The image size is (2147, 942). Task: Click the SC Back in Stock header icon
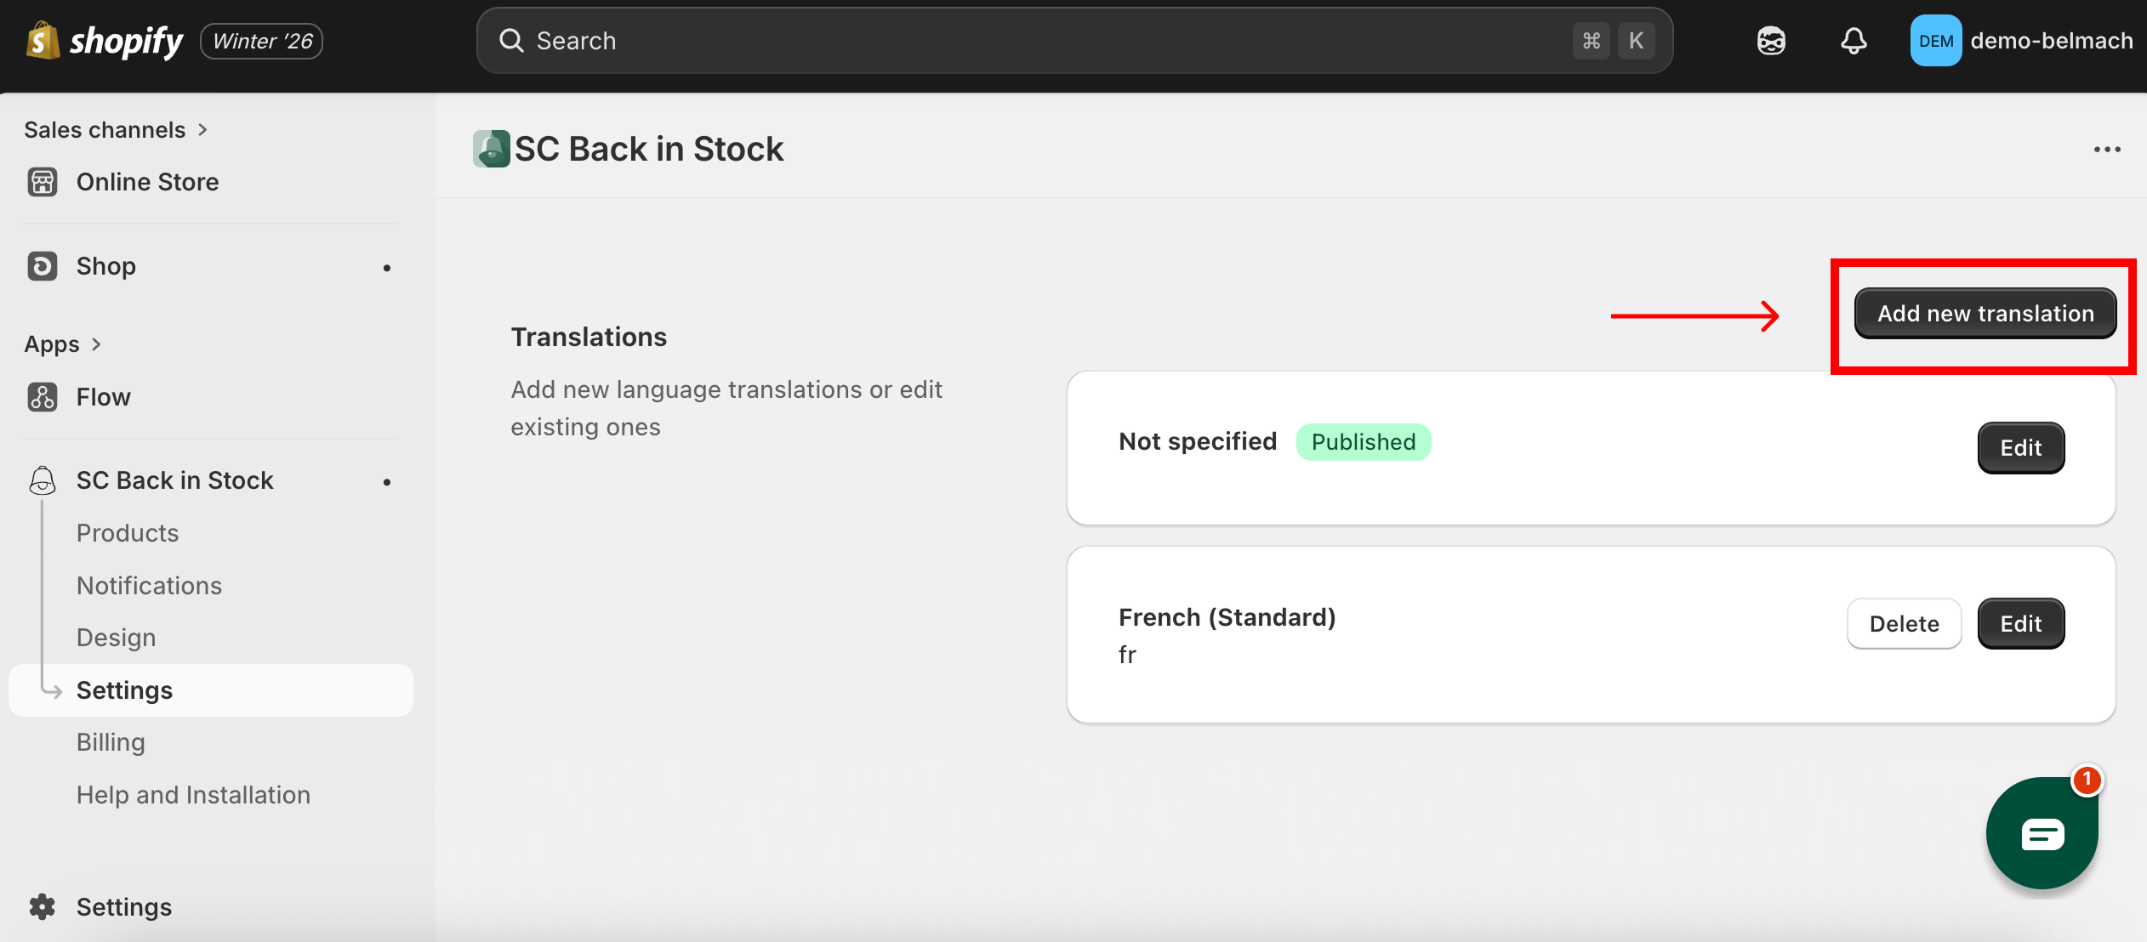[x=491, y=149]
